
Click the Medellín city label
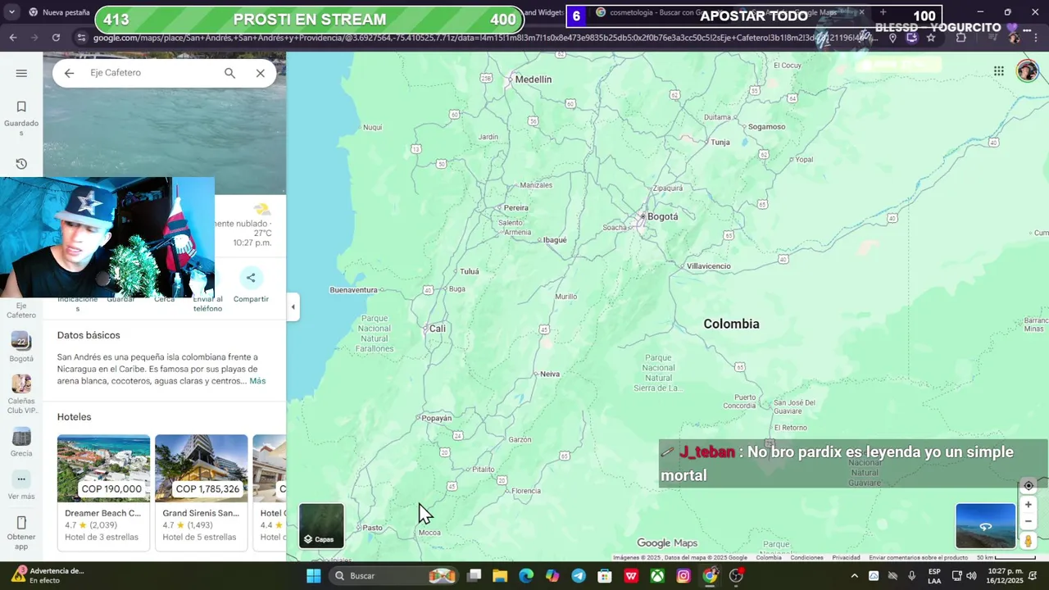coord(533,79)
